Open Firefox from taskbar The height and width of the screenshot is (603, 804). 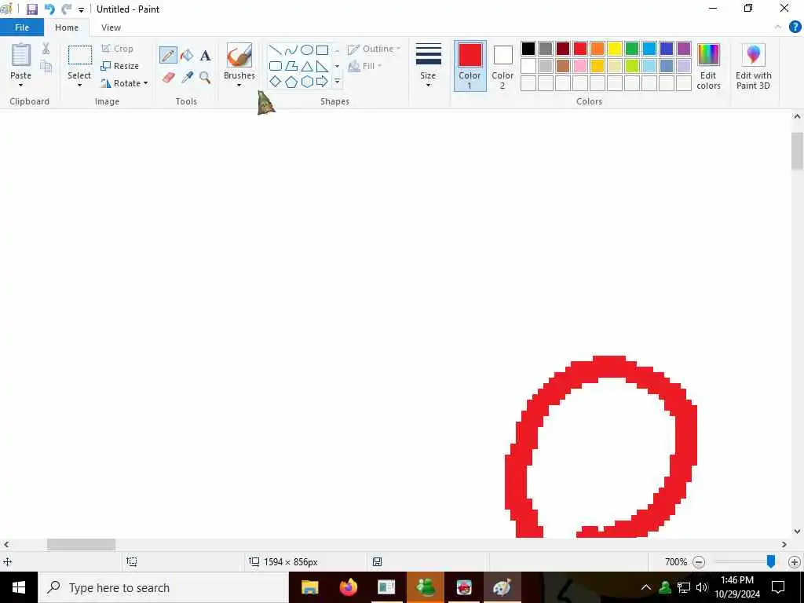click(348, 587)
